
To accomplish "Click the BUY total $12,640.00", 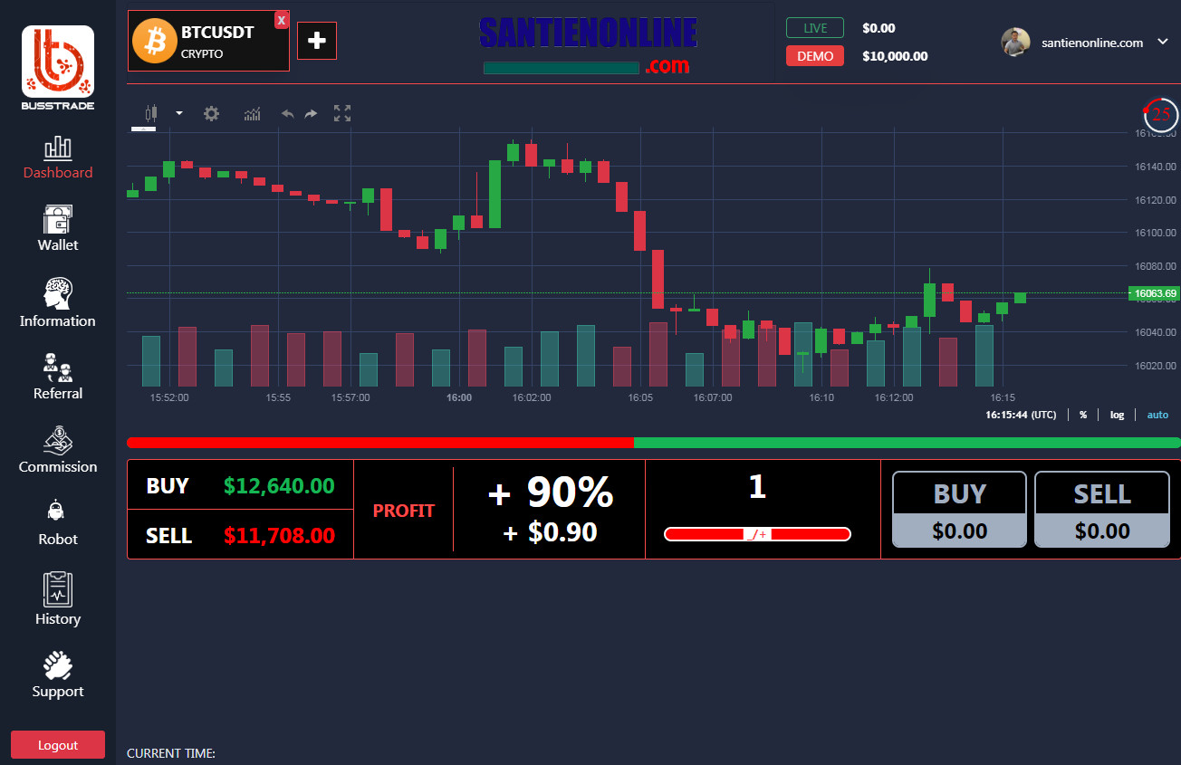I will (279, 486).
